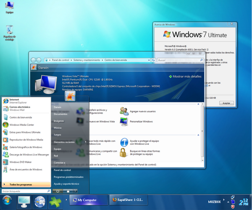Show hidden tray icons arrow
The height and width of the screenshot is (210, 252).
click(228, 202)
